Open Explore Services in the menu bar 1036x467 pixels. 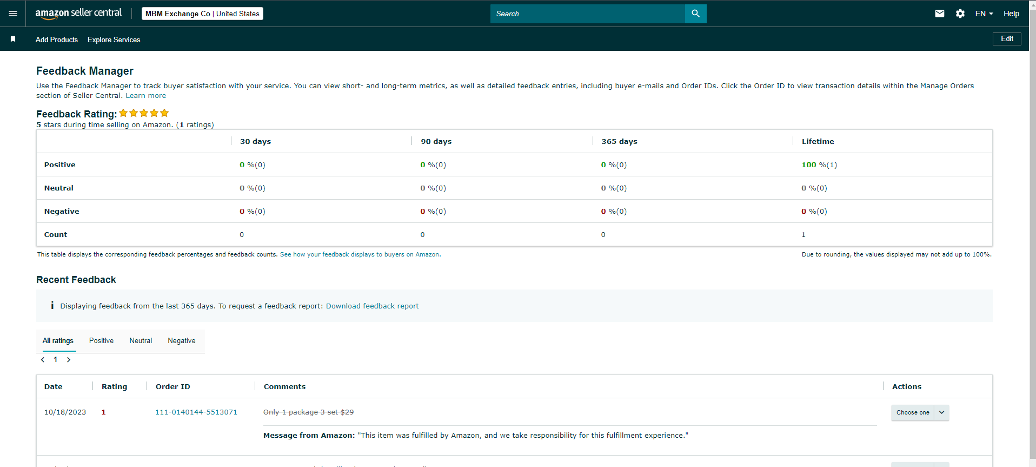tap(114, 40)
